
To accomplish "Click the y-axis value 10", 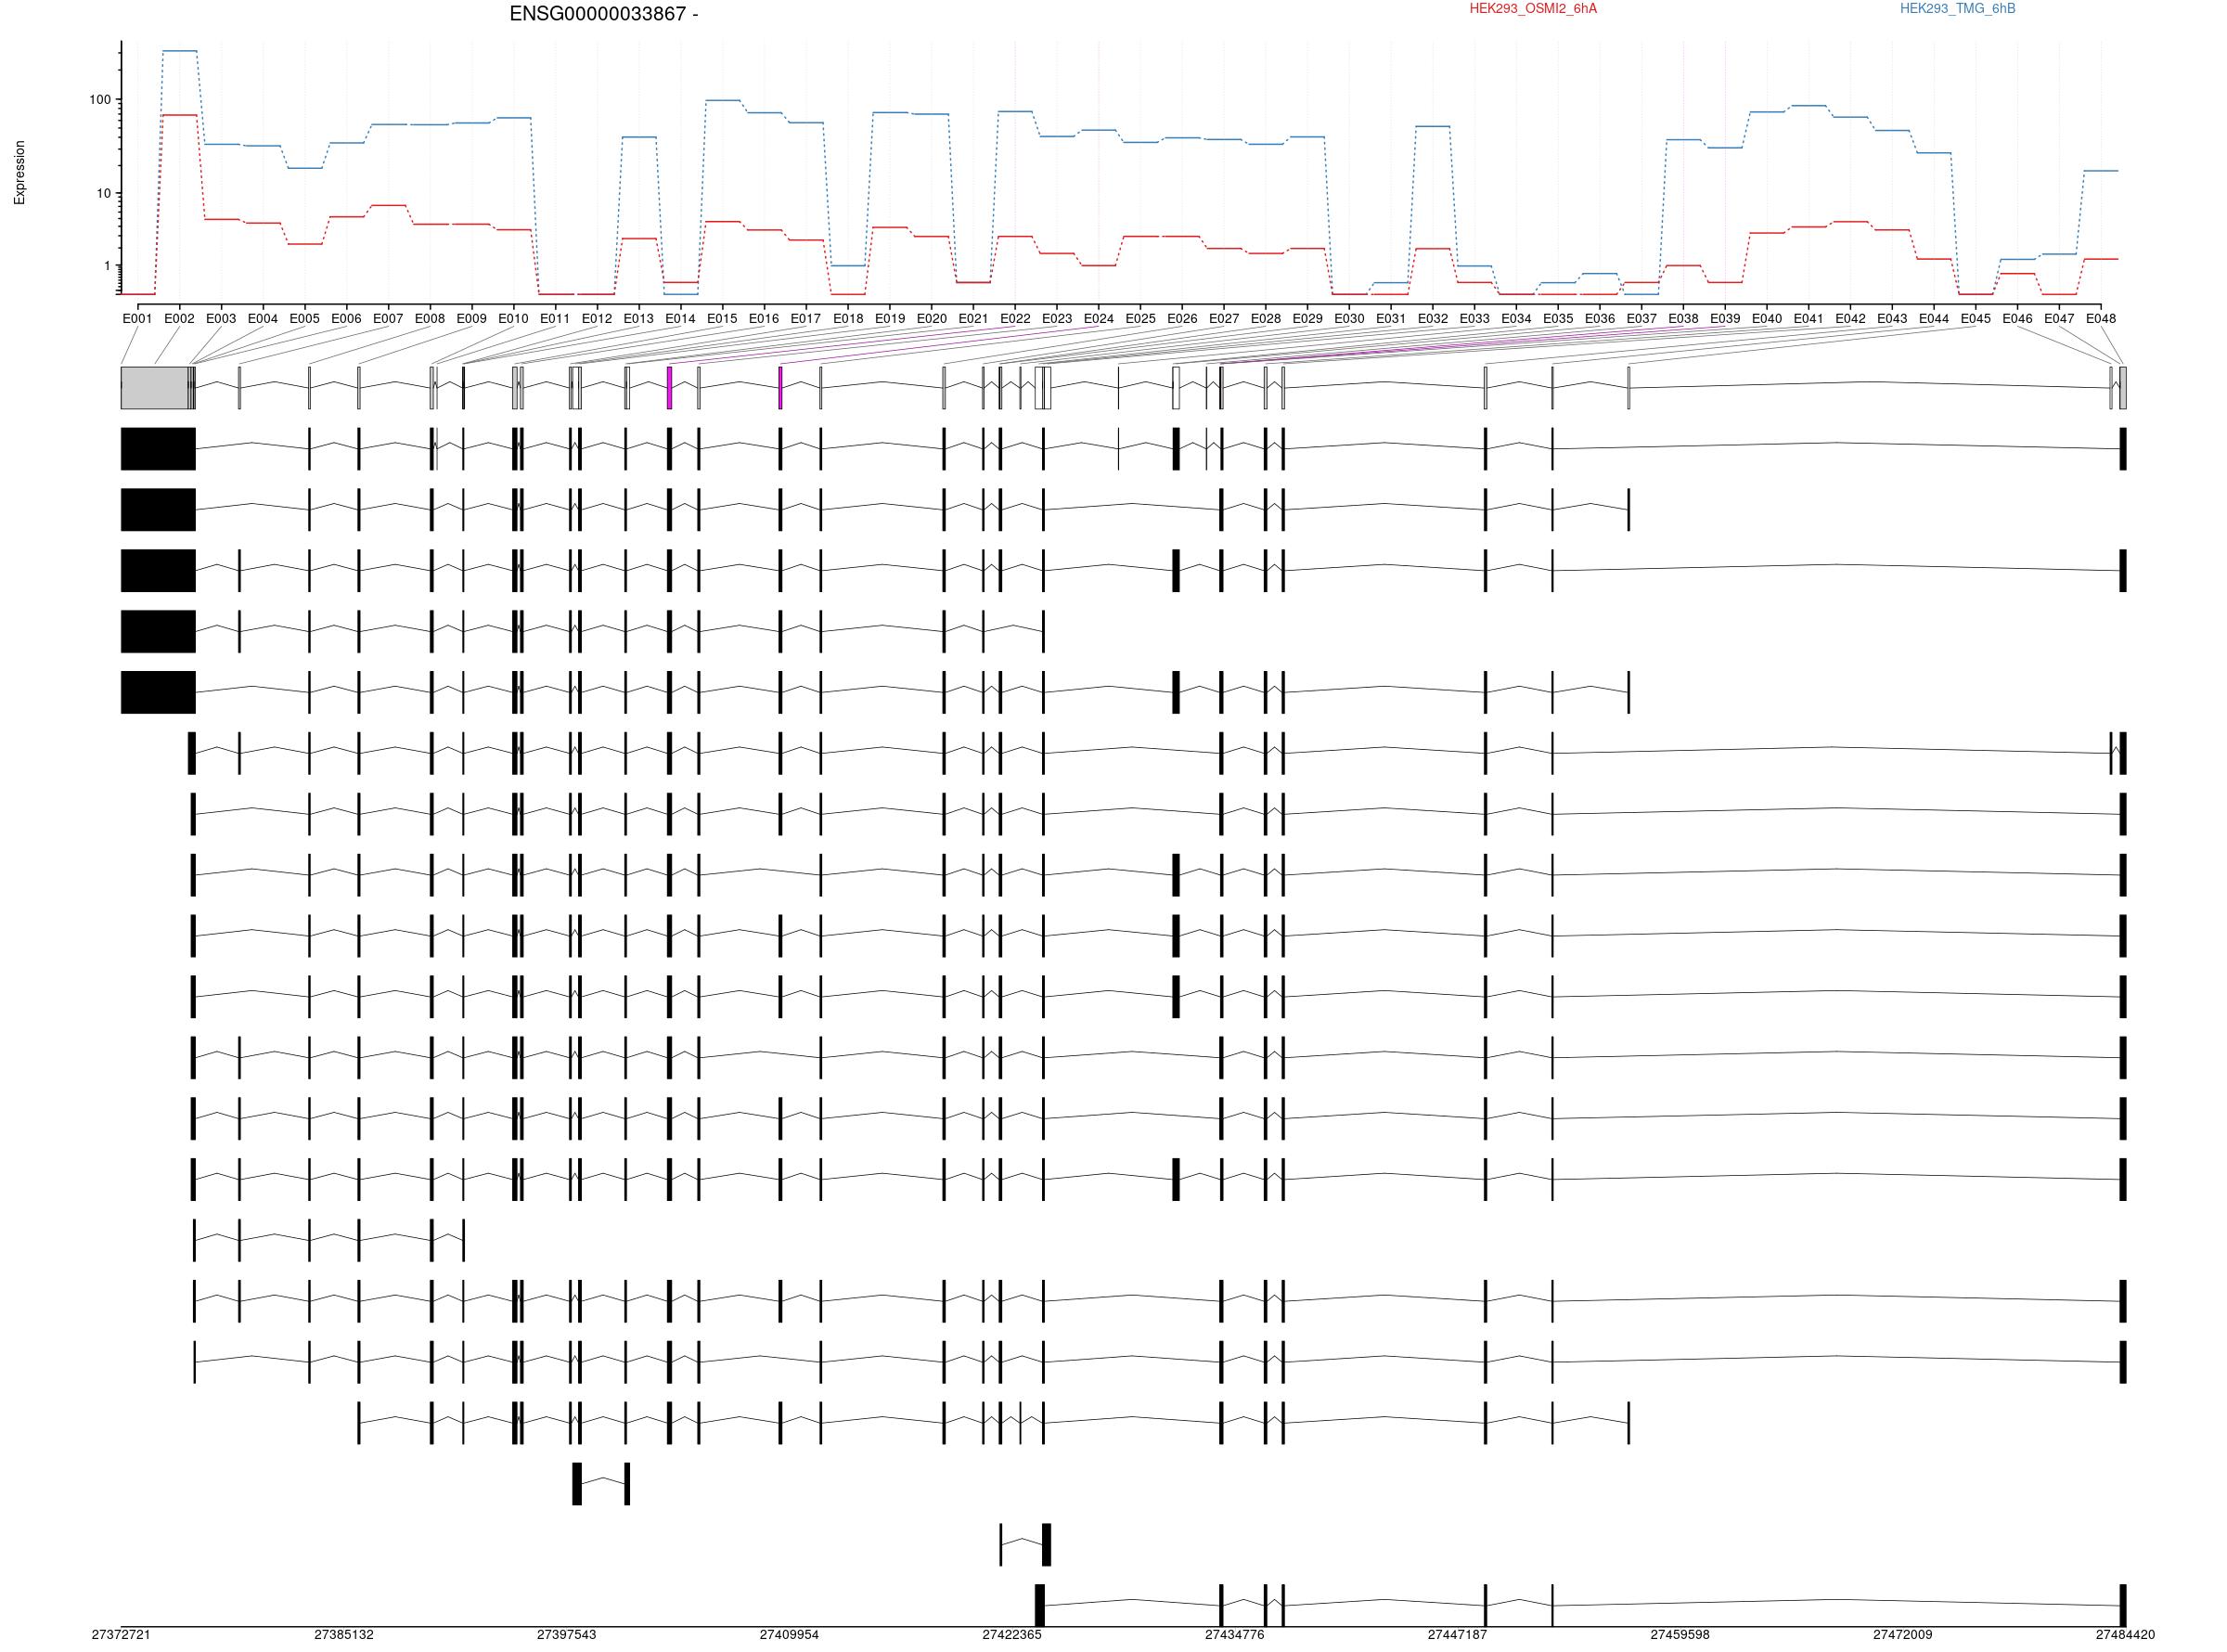I will pyautogui.click(x=104, y=193).
